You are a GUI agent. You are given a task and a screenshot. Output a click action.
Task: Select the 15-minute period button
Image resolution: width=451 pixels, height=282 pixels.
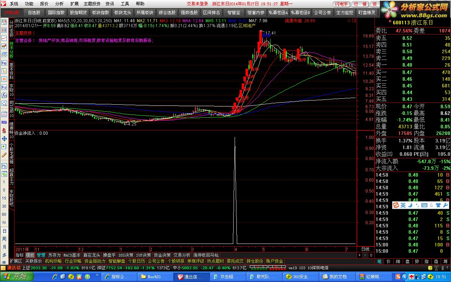[4, 198]
